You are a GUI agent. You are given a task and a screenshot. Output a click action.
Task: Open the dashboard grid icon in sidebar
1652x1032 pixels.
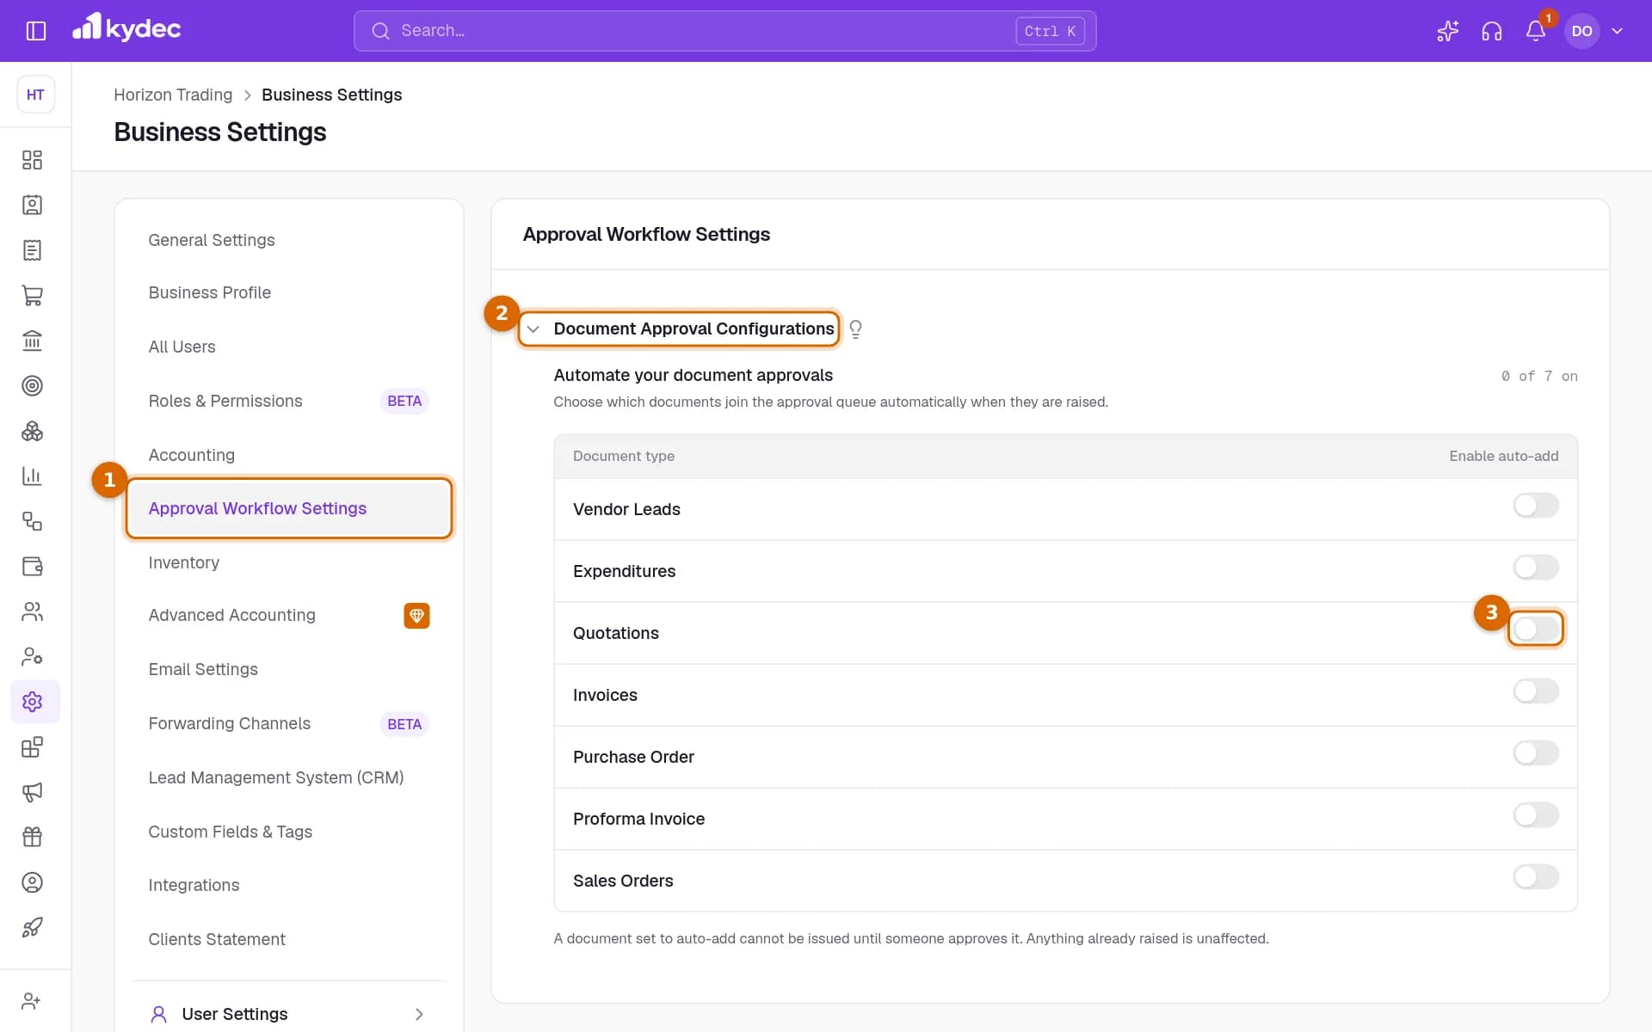(32, 160)
